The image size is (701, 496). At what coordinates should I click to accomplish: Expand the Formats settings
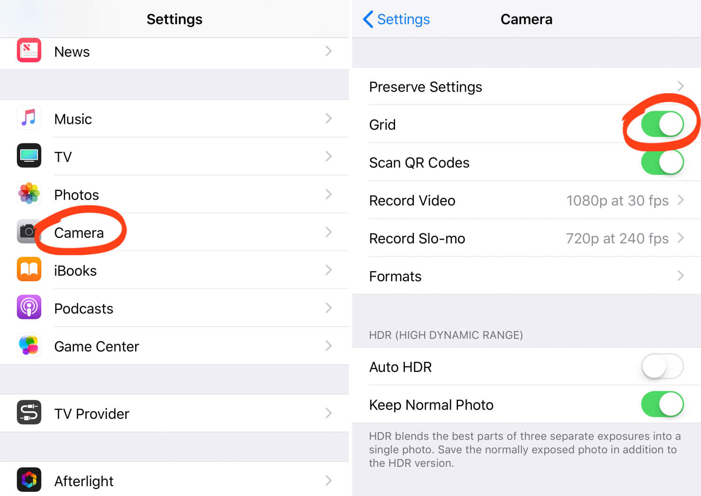[526, 276]
